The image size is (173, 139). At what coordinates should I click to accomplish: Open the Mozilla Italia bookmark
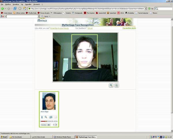tap(31, 13)
